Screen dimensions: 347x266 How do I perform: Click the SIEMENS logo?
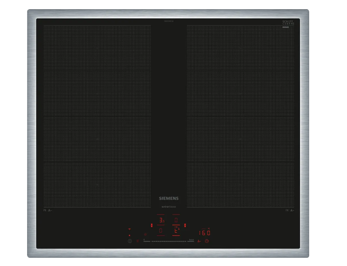tap(169, 198)
